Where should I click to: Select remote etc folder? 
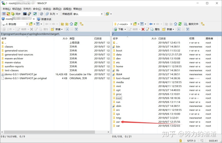point(118,62)
